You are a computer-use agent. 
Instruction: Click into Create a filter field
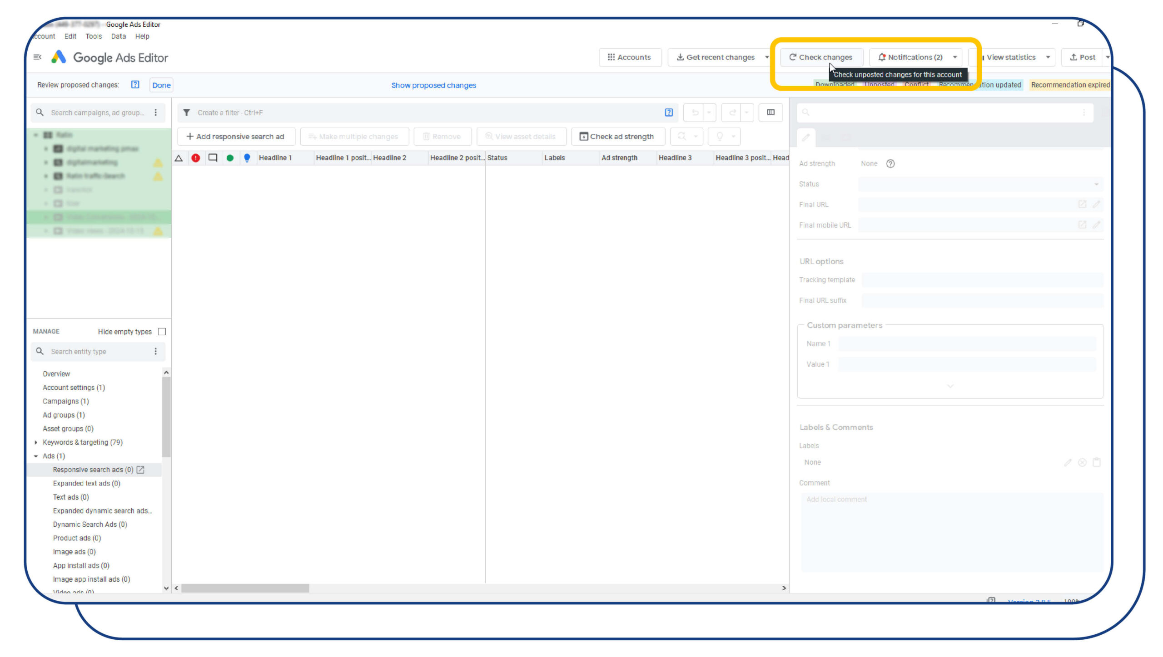coord(427,113)
